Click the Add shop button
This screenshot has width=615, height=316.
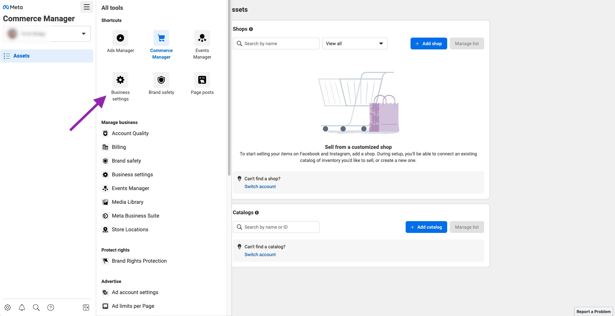click(429, 44)
